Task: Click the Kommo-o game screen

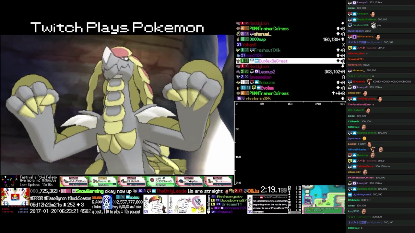Action: 117,105
